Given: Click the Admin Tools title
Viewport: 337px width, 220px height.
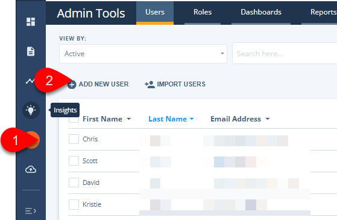Looking at the screenshot, I should 91,13.
